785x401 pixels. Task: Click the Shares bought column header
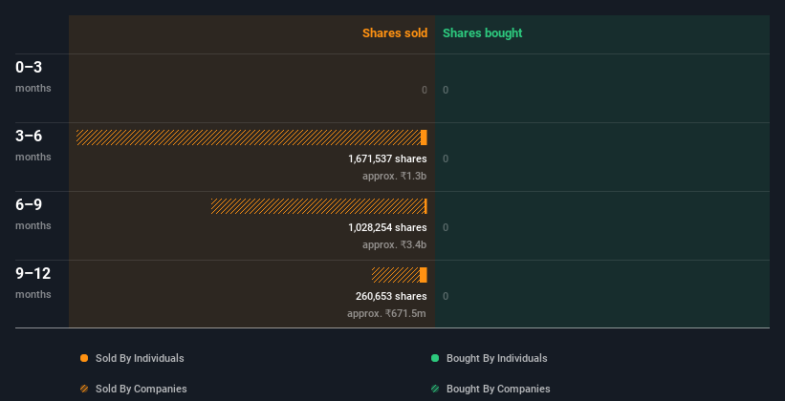tap(483, 33)
